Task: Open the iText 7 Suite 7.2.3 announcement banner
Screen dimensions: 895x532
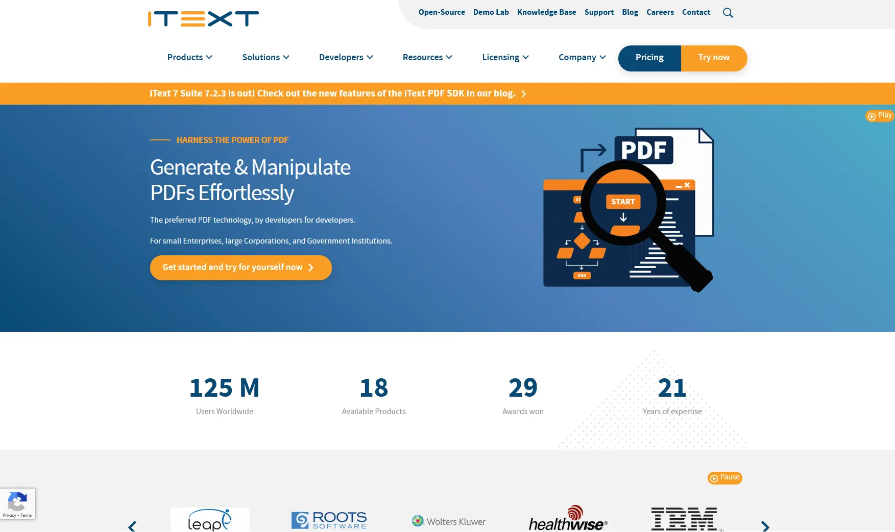Action: [338, 93]
